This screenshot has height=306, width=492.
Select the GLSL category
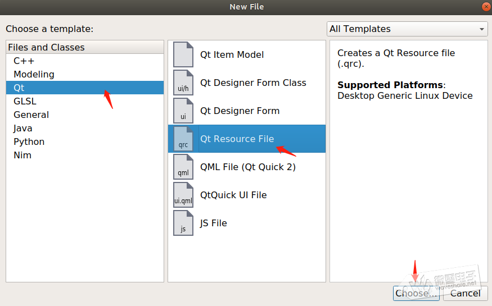pos(25,101)
